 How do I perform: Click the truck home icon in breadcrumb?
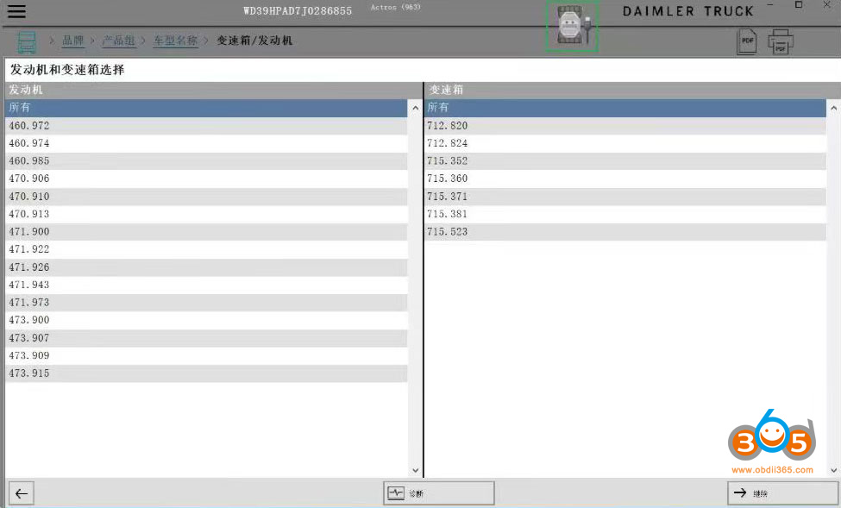tap(28, 41)
